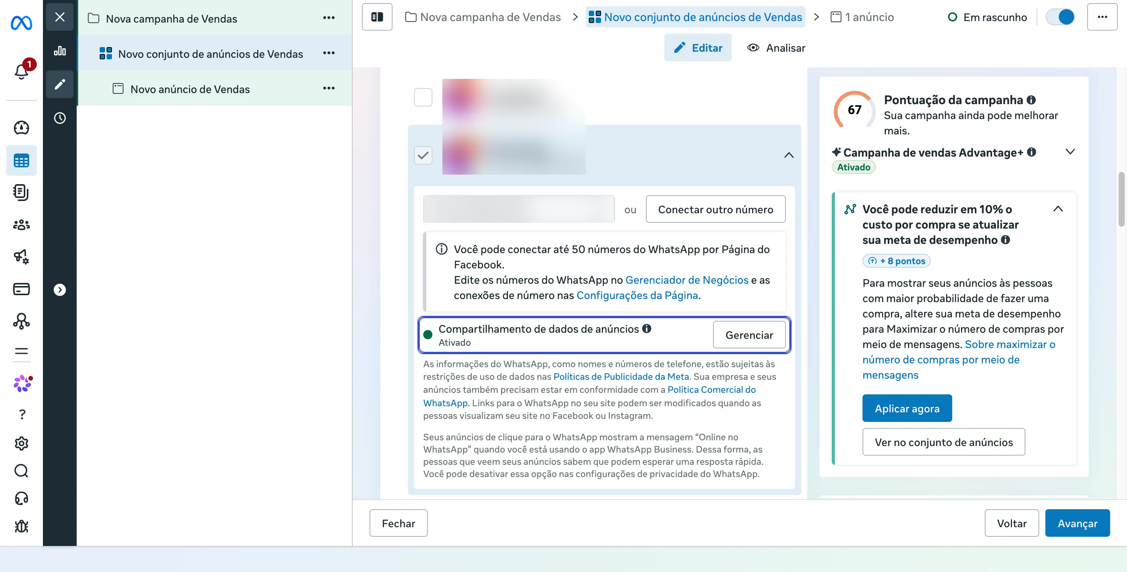Click Voltar button

tap(1012, 523)
